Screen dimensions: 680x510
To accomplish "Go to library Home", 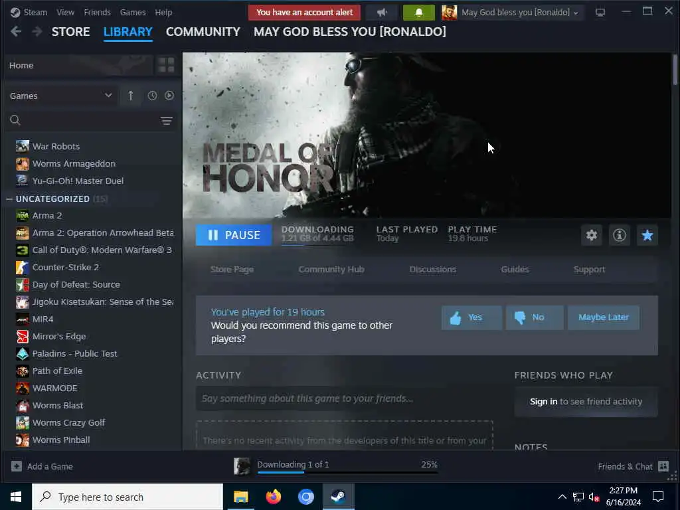I will click(x=78, y=66).
